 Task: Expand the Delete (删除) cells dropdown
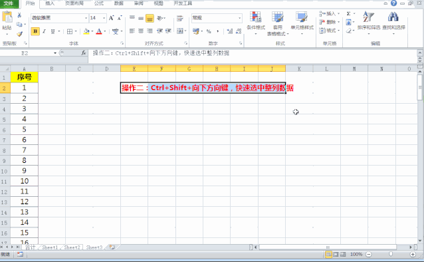tap(338, 22)
